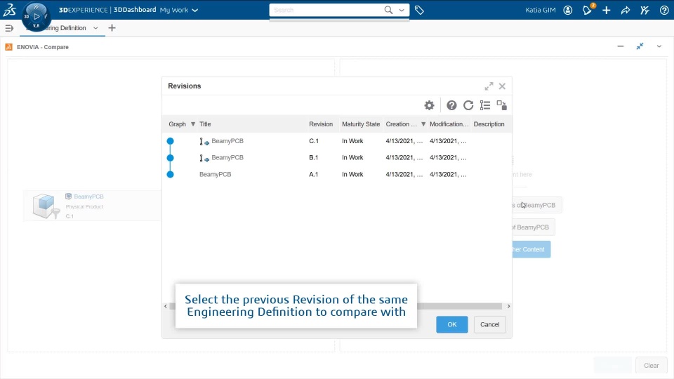Sort by the Revision column header
This screenshot has height=379, width=674.
tap(321, 124)
